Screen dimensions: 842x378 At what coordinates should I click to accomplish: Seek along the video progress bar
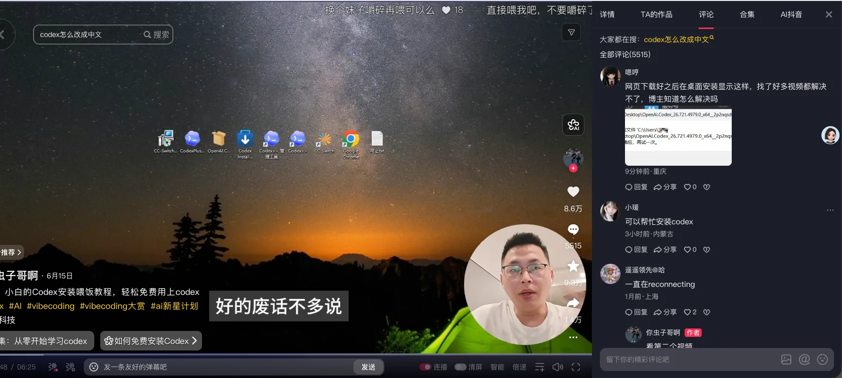[x=296, y=354]
